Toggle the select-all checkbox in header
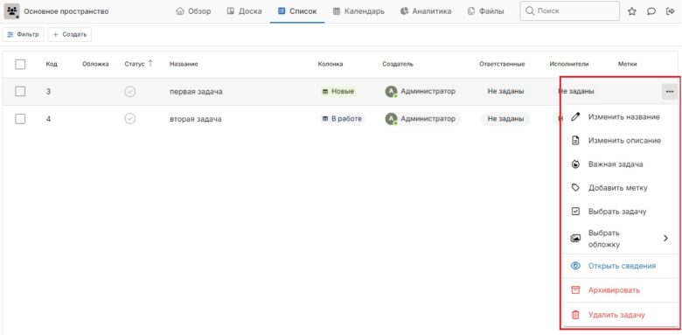The image size is (682, 335). tap(20, 65)
